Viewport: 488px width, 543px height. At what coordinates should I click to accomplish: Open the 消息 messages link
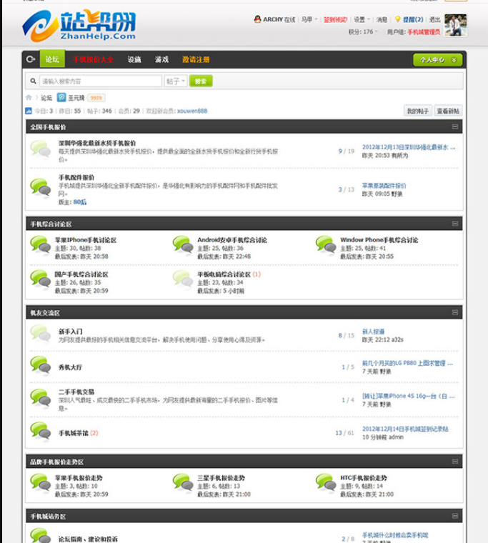coord(382,19)
